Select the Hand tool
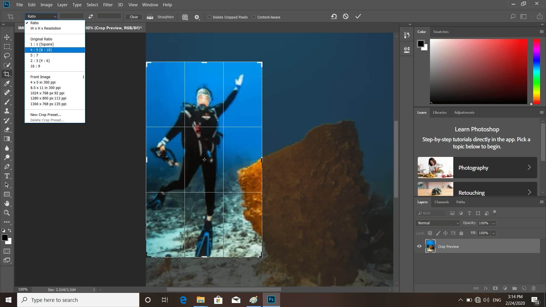The image size is (546, 307). (7, 204)
